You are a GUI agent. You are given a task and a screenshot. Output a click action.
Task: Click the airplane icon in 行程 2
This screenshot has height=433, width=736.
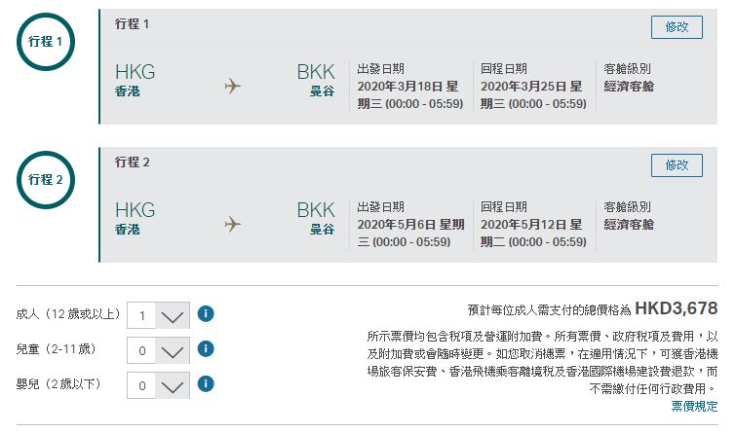pos(232,224)
